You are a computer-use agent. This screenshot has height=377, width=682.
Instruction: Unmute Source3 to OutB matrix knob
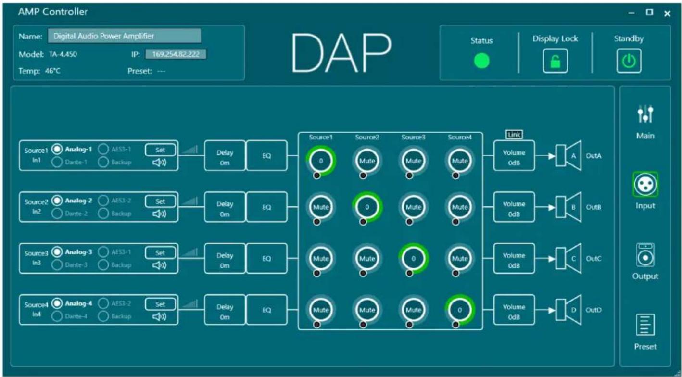[x=413, y=208]
